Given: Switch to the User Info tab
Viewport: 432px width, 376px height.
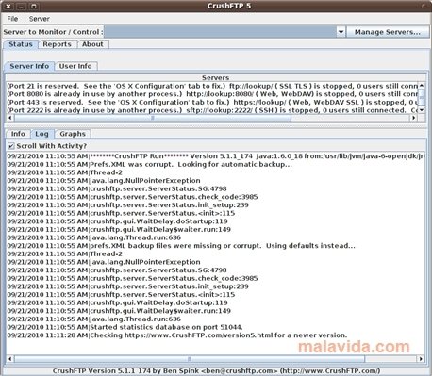Looking at the screenshot, I should 75,66.
